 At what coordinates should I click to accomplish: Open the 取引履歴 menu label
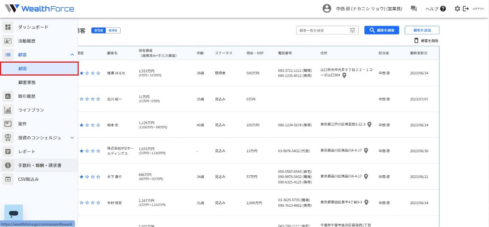27,97
